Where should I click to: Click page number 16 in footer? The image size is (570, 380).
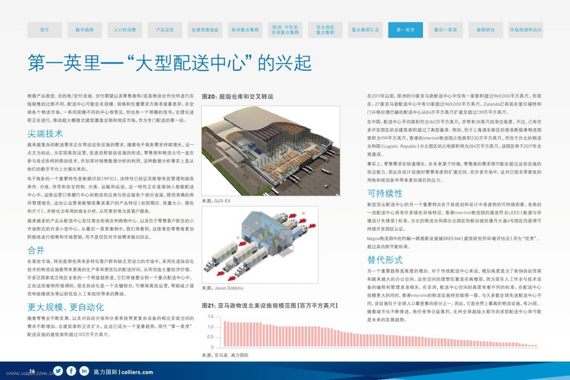pyautogui.click(x=32, y=372)
